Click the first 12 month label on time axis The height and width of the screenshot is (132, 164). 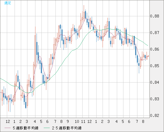8,121
